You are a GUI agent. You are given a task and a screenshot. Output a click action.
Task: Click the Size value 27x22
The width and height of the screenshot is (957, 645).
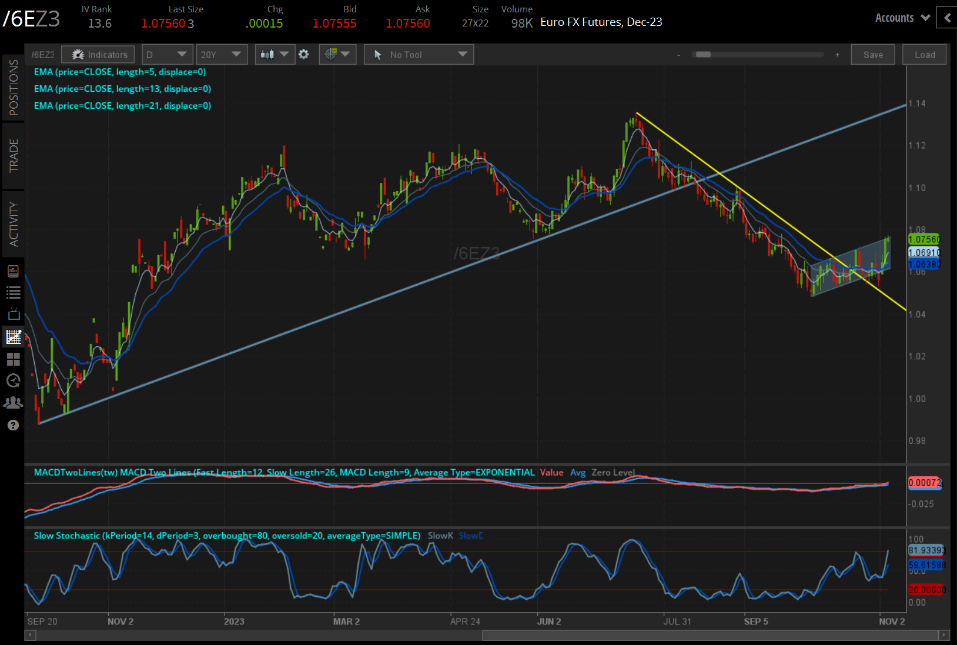click(x=475, y=24)
